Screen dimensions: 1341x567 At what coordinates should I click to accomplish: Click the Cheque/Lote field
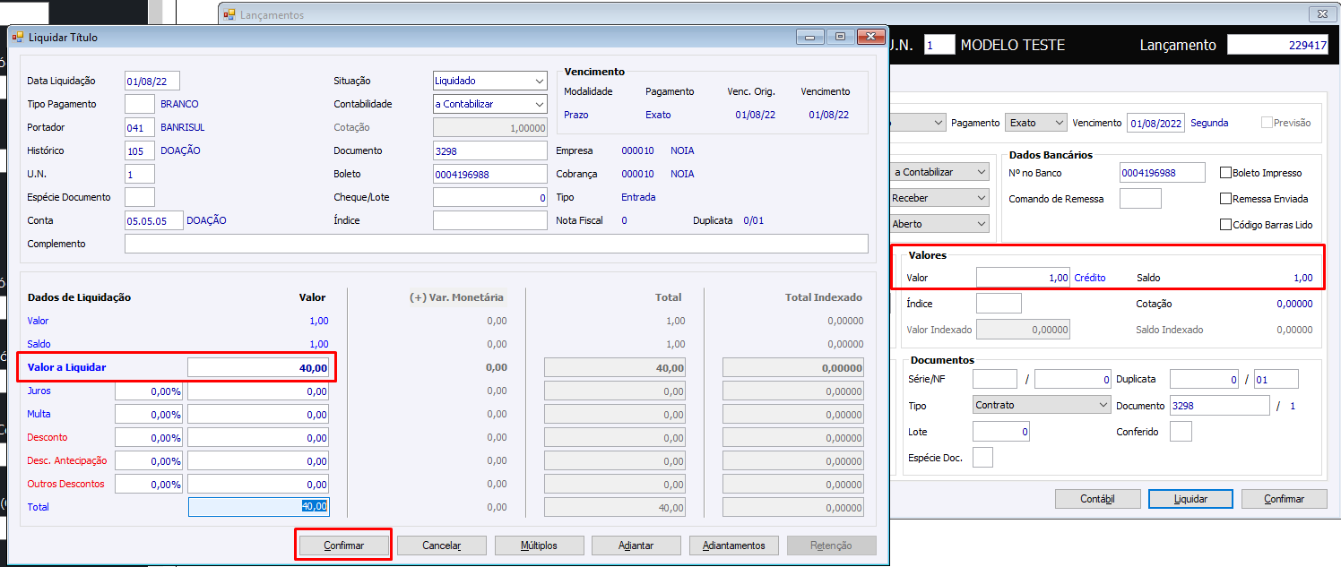coord(489,197)
